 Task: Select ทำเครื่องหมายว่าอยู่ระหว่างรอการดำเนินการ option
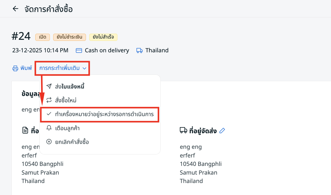[104, 114]
